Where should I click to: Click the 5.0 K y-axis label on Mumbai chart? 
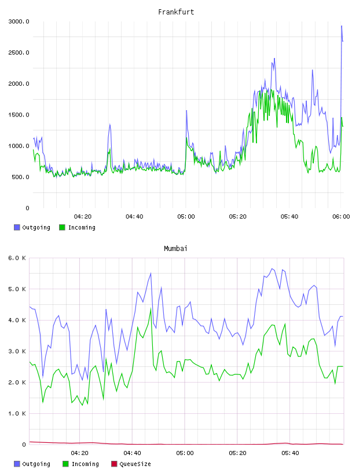click(x=17, y=289)
